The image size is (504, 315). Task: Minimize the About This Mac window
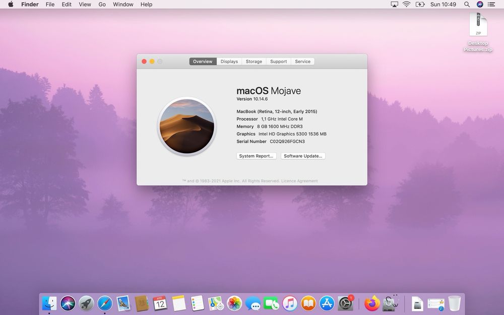(152, 61)
